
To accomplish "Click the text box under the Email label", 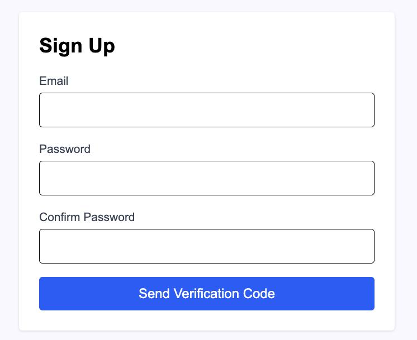I will tap(206, 110).
